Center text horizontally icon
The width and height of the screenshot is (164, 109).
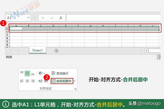tap(27, 81)
